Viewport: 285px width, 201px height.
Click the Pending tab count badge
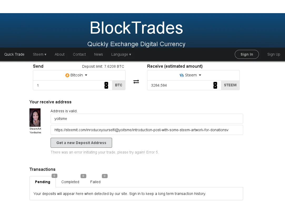click(x=54, y=176)
